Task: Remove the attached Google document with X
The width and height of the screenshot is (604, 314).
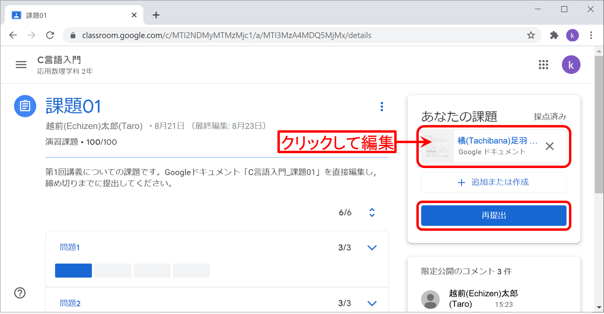Action: click(x=550, y=146)
